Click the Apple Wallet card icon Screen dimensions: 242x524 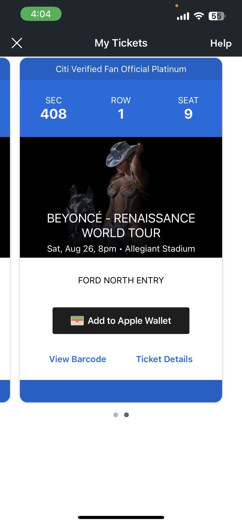click(x=77, y=321)
